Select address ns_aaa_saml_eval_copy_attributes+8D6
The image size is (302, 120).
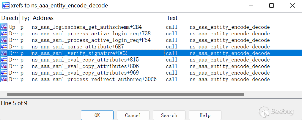click(x=85, y=67)
